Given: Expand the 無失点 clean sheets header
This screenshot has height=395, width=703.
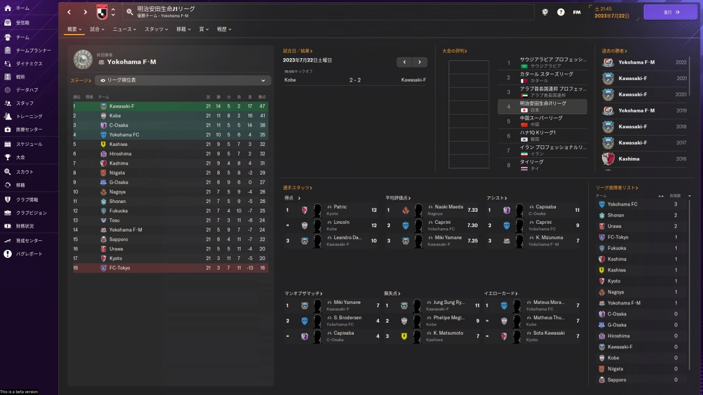Looking at the screenshot, I should click(x=392, y=294).
